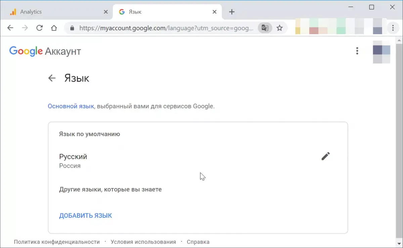Go back using arrow next to Язык heading
The width and height of the screenshot is (403, 248).
52,78
